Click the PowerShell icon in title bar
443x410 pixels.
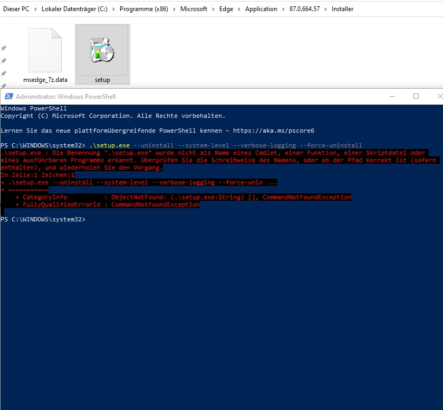(9, 97)
